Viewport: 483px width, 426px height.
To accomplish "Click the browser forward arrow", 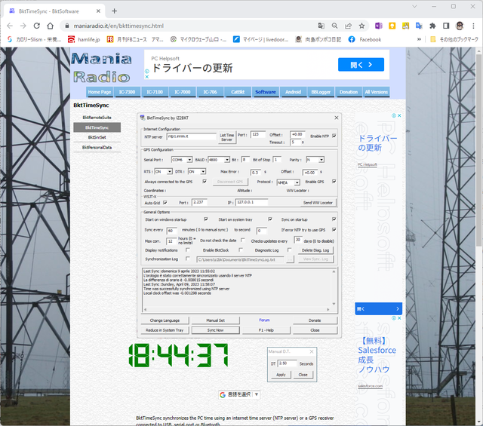I will click(23, 26).
